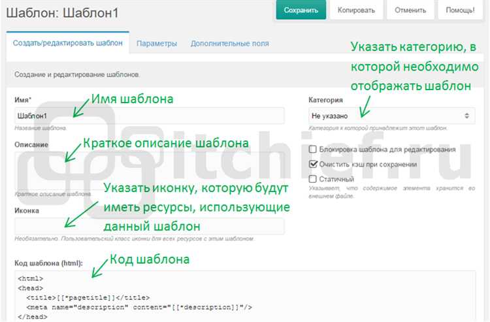Screen dimensions: 490x322
Task: Click the Иконка input field
Action: tap(150, 227)
